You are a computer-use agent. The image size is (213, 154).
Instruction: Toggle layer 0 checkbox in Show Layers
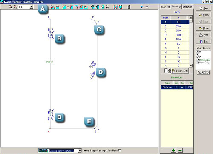[198, 51]
